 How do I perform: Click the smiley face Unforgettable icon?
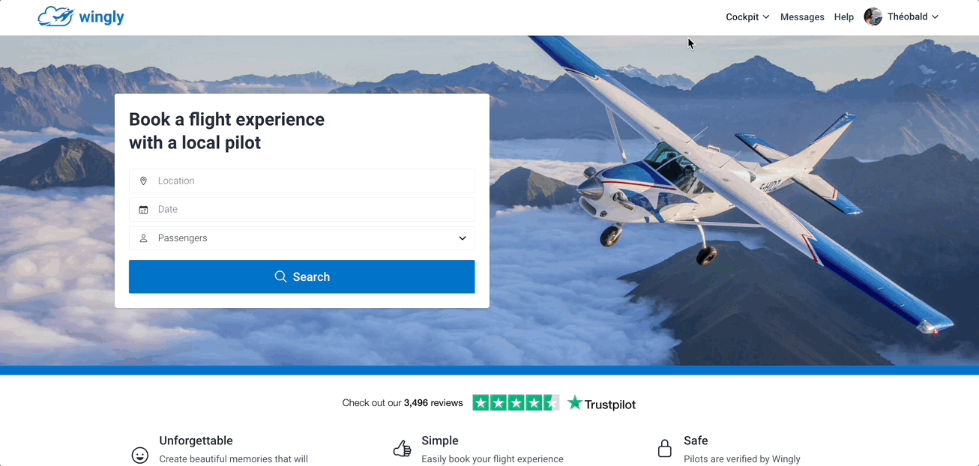(x=140, y=455)
